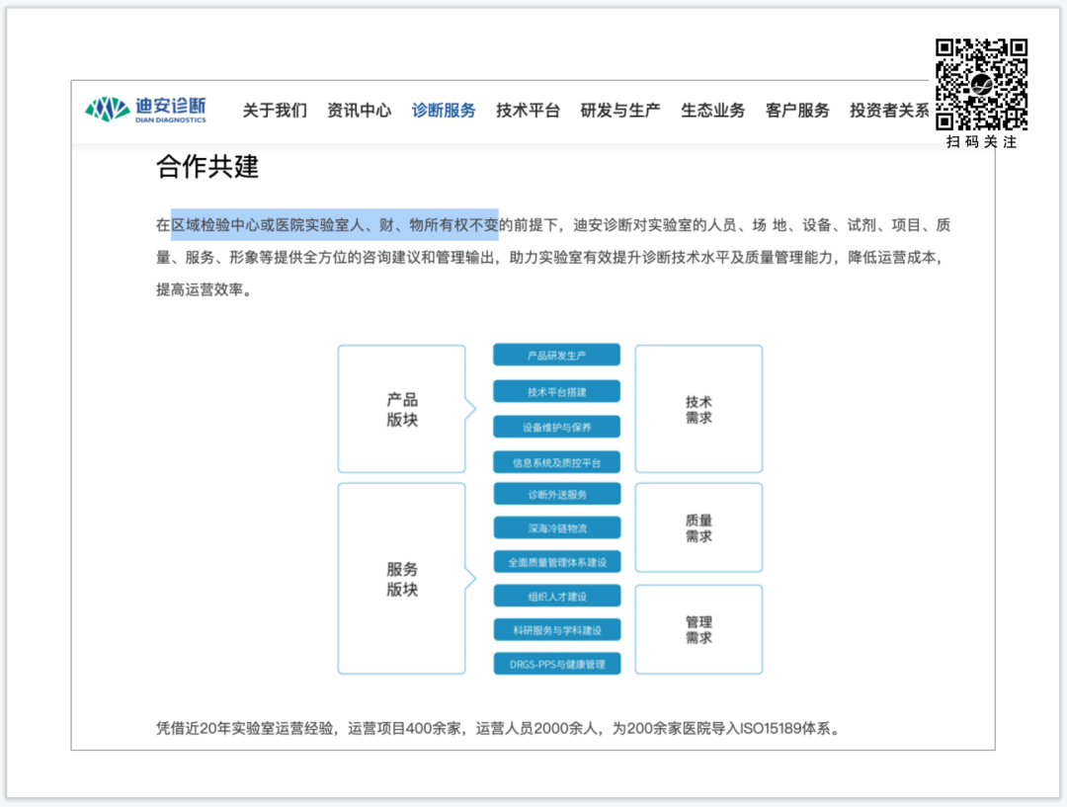Click the 技术平台搭建 blue box
This screenshot has height=807, width=1067.
[x=556, y=392]
